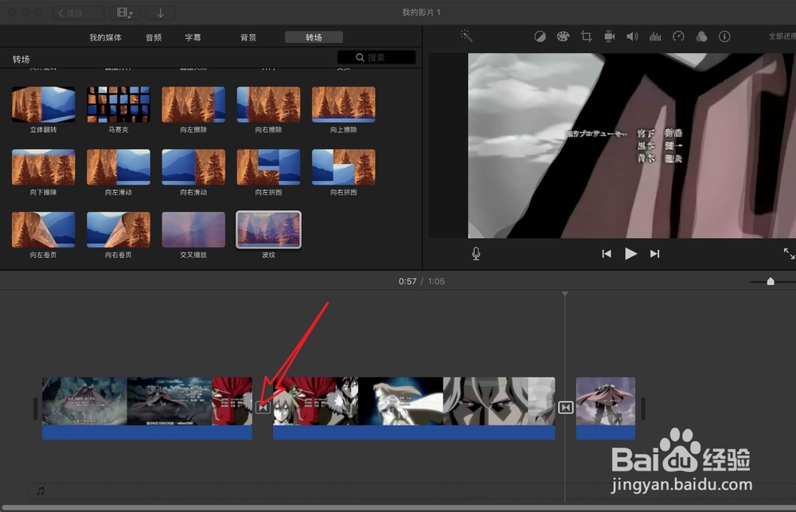This screenshot has width=796, height=512.
Task: Select the 向右滑动 transition thumbnail
Action: [193, 167]
